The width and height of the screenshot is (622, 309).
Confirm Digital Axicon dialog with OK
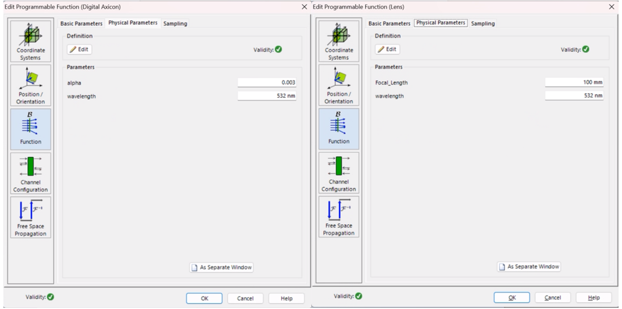pyautogui.click(x=205, y=298)
